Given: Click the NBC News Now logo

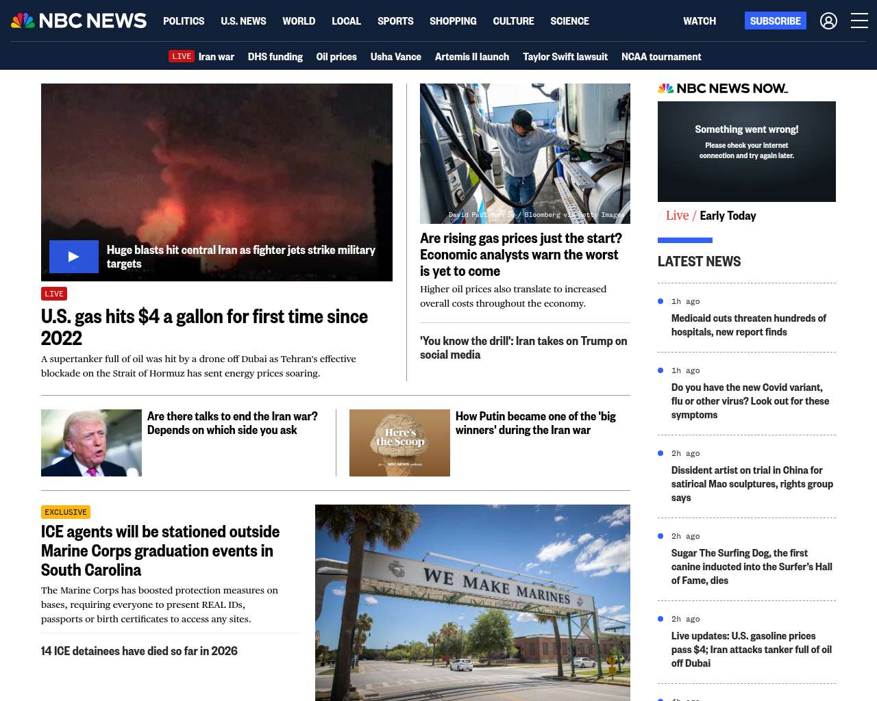Looking at the screenshot, I should 723,88.
